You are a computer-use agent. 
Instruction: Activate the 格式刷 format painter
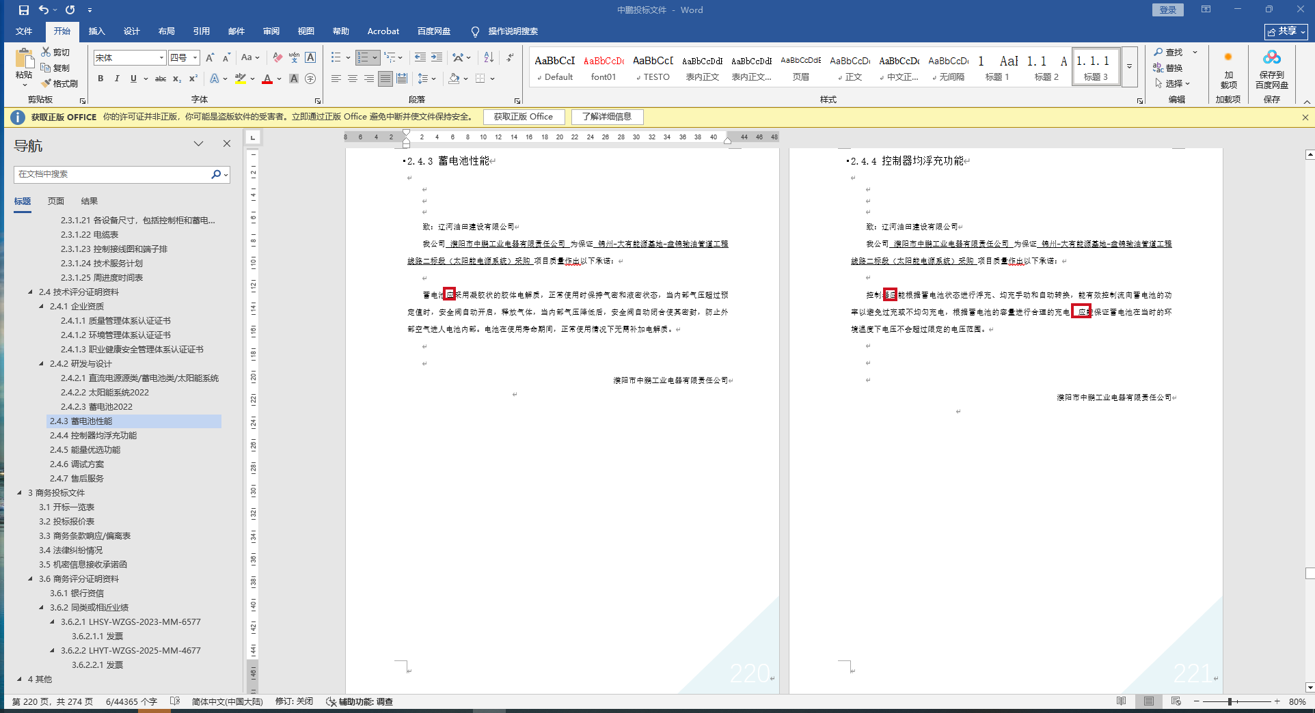pos(59,83)
